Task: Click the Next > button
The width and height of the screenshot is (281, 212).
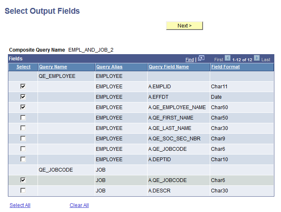Action: click(x=184, y=25)
